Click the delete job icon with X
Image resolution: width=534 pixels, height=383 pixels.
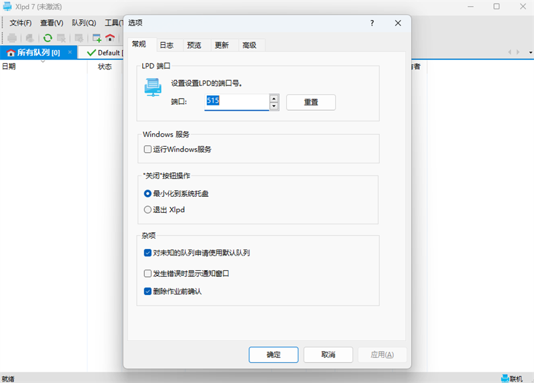61,38
